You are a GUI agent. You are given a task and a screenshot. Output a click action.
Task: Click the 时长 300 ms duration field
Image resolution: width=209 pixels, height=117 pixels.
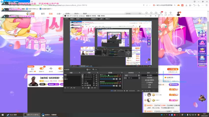133,78
